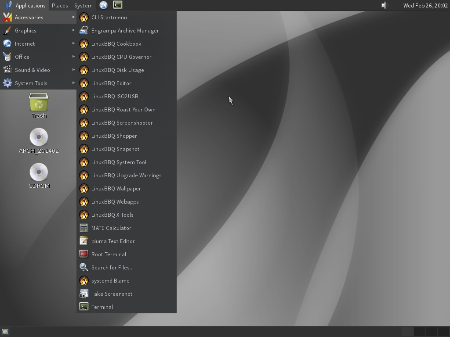
Task: Start LinuxBBQ Editor
Action: [127, 83]
